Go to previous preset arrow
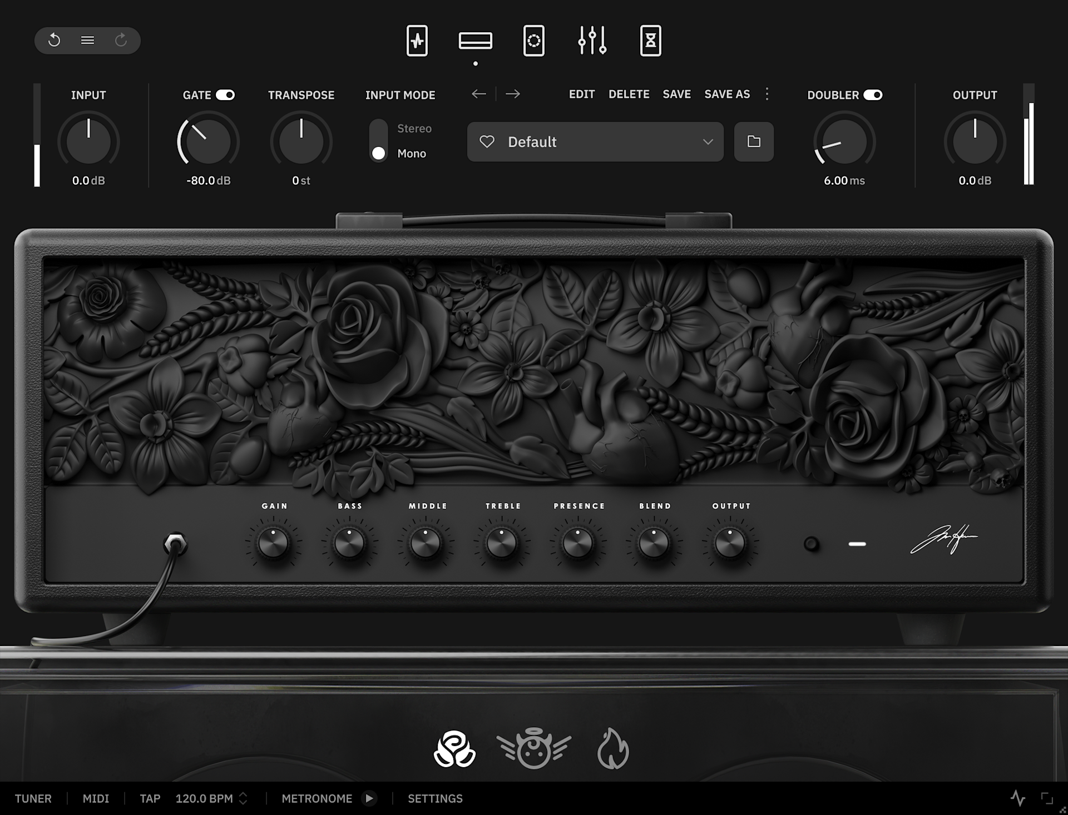Viewport: 1068px width, 815px height. point(479,94)
